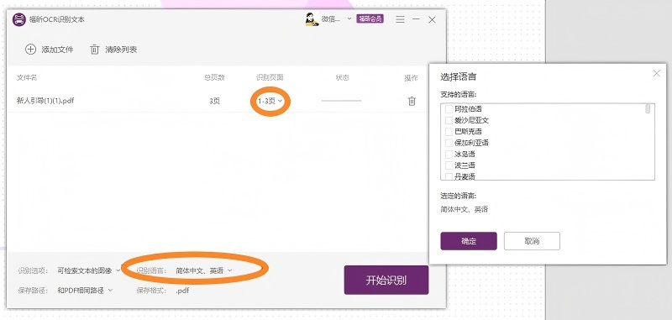
Task: Click the 福昕会员 membership badge
Action: coord(370,18)
